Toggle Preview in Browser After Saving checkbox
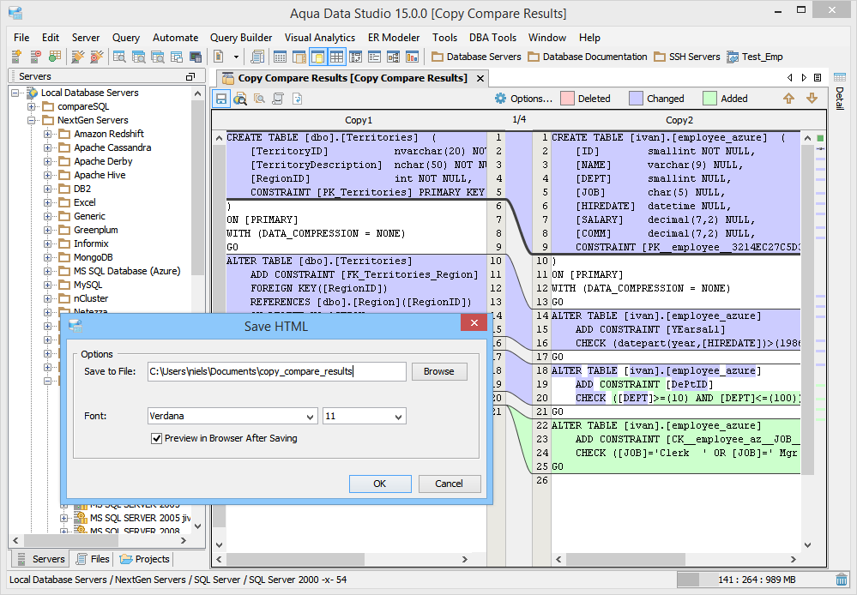Viewport: 857px width, 595px height. tap(156, 438)
